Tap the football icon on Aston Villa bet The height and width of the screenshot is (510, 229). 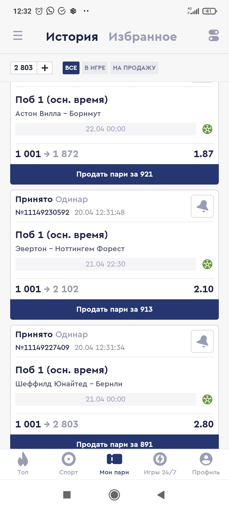point(207,129)
